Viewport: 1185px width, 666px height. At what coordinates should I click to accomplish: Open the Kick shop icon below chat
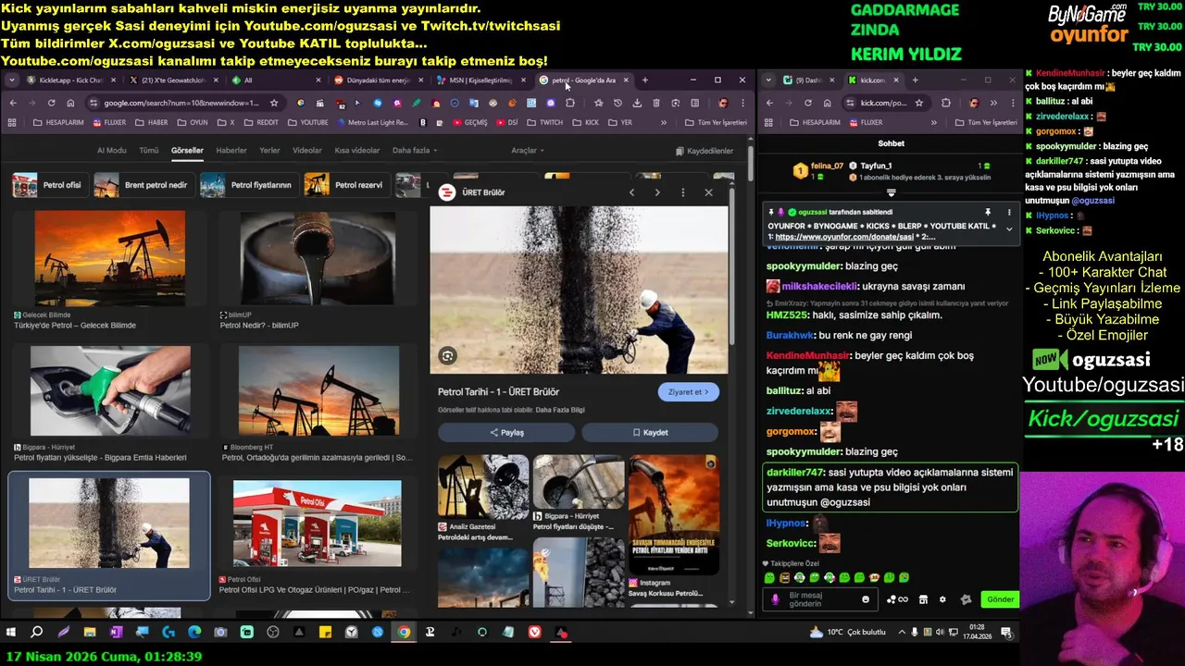(x=922, y=599)
